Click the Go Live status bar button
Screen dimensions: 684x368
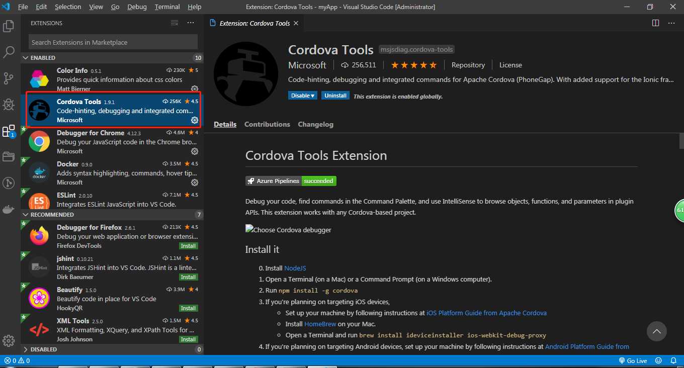[x=633, y=360]
